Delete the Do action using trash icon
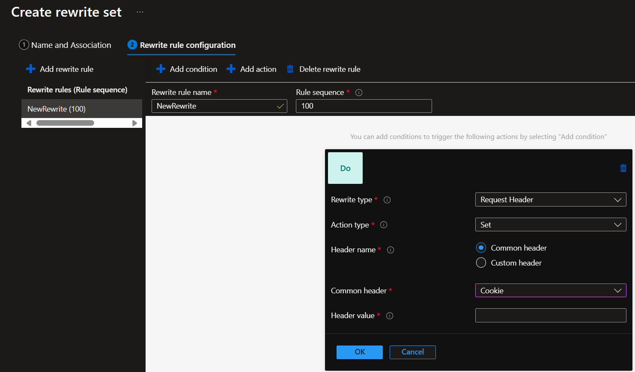Image resolution: width=635 pixels, height=372 pixels. pyautogui.click(x=623, y=168)
